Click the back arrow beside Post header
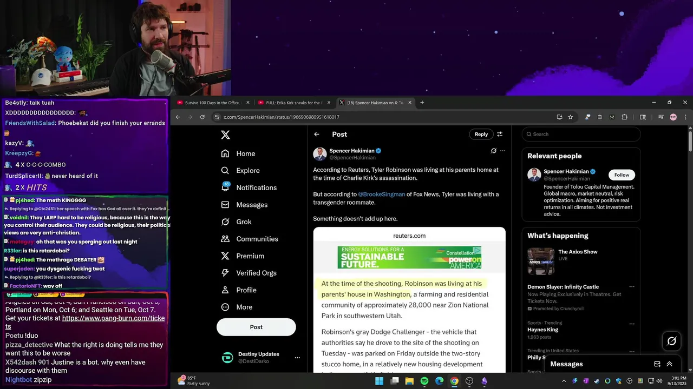The image size is (693, 389). [317, 135]
